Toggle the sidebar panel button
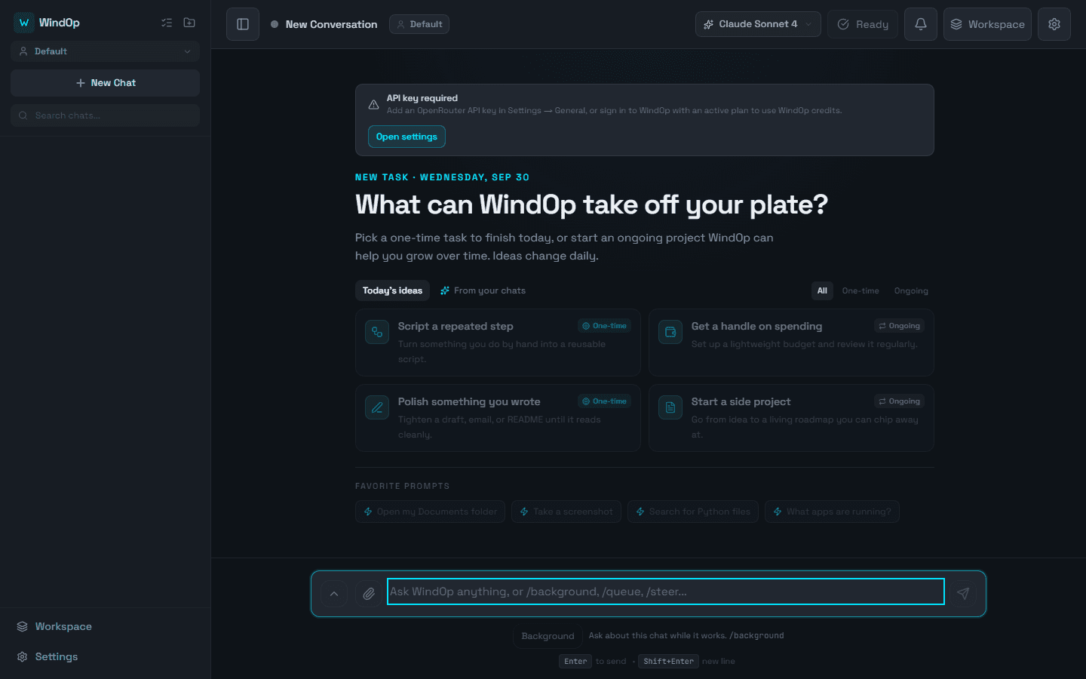Screen dimensions: 1086x679 tap(243, 24)
